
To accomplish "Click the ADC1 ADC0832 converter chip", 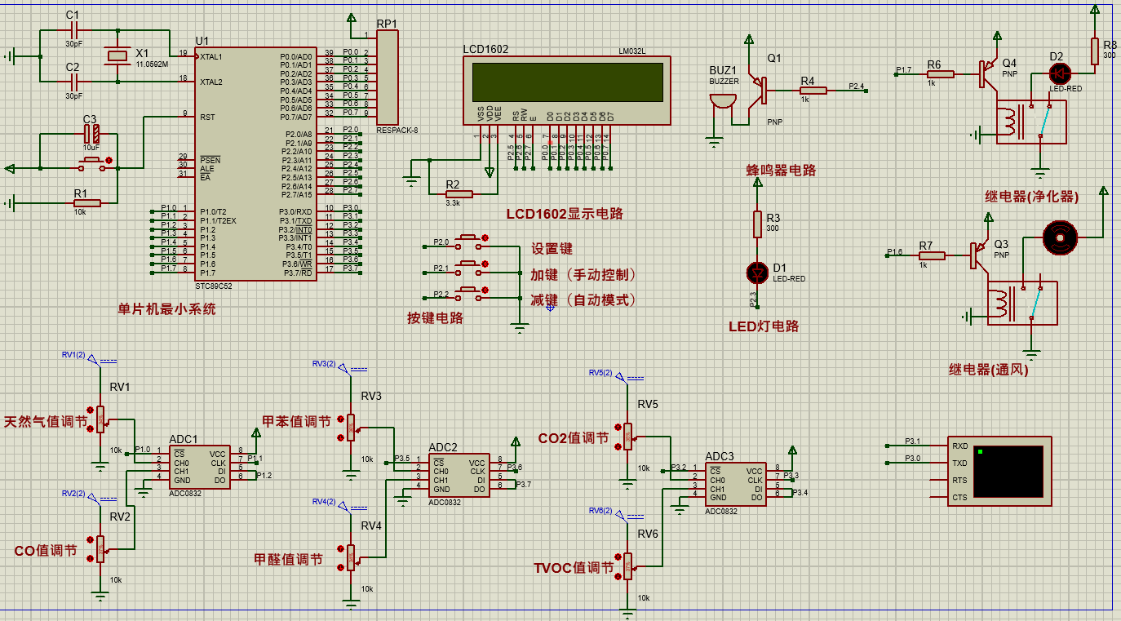I will [x=200, y=465].
